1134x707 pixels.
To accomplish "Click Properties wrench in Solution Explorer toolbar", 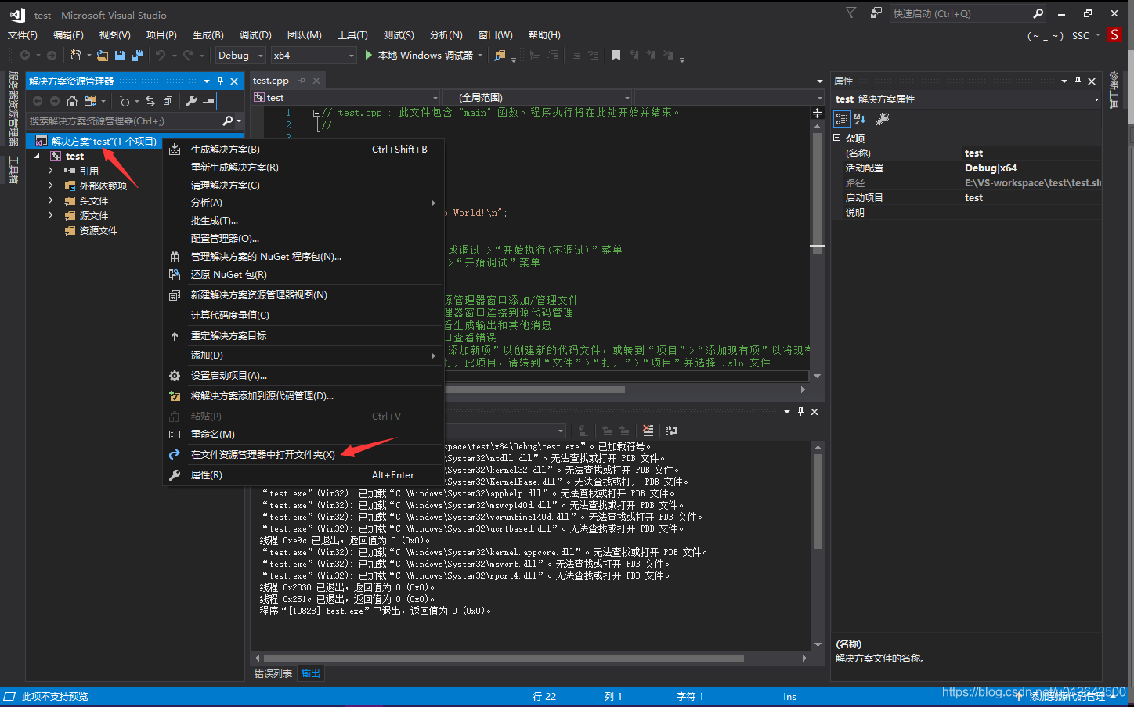I will coord(191,101).
